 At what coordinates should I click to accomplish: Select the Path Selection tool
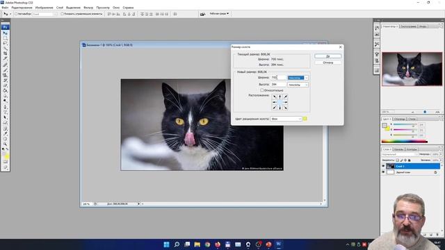5,117
